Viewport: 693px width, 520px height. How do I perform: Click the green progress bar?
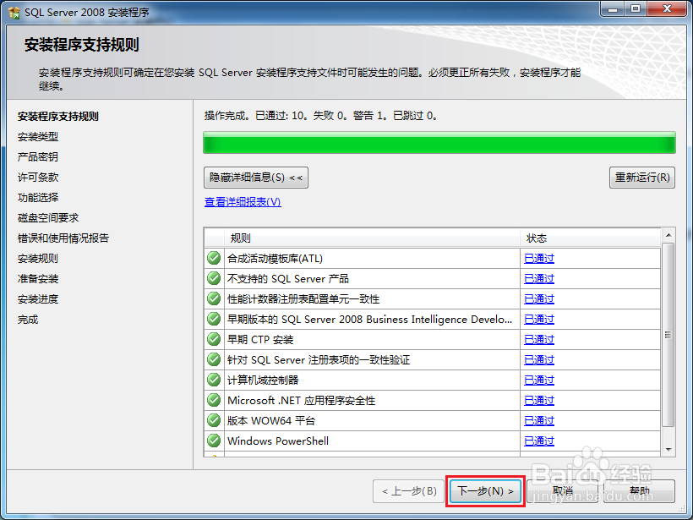439,142
